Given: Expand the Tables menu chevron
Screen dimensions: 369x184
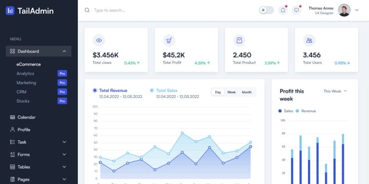Looking at the screenshot, I should (64, 167).
